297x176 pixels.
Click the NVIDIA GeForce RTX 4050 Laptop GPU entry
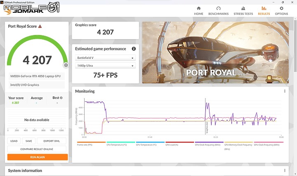37,76
